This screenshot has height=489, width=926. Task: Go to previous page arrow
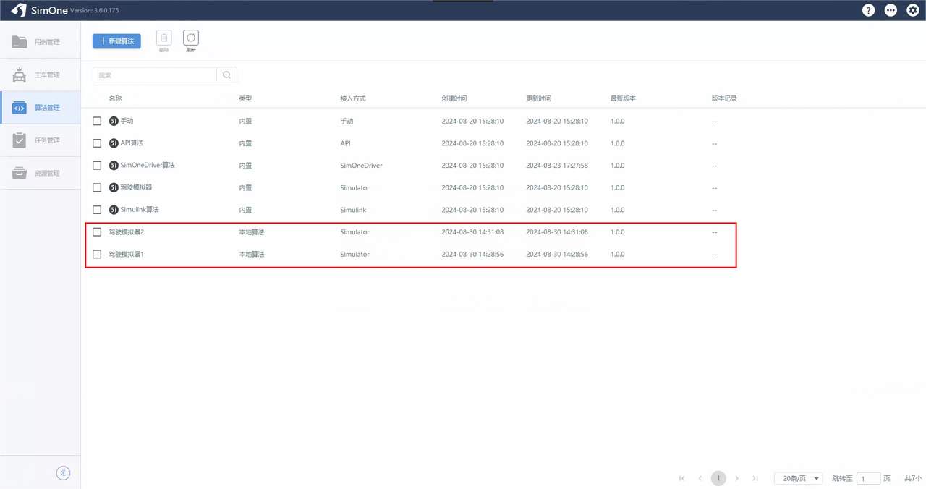click(x=700, y=478)
